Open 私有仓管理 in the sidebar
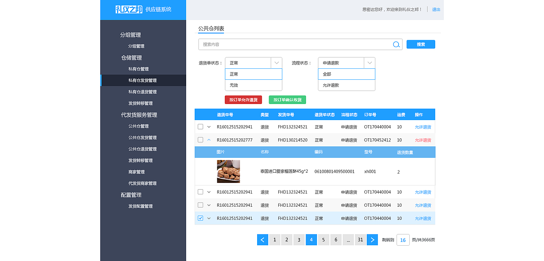Image resolution: width=544 pixels, height=261 pixels. (139, 69)
